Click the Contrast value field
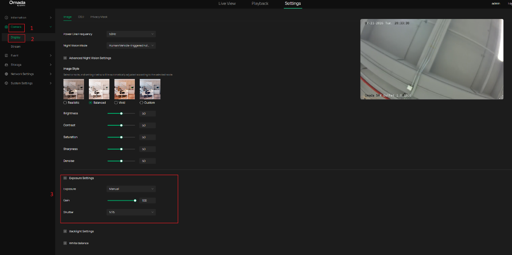 [x=147, y=125]
